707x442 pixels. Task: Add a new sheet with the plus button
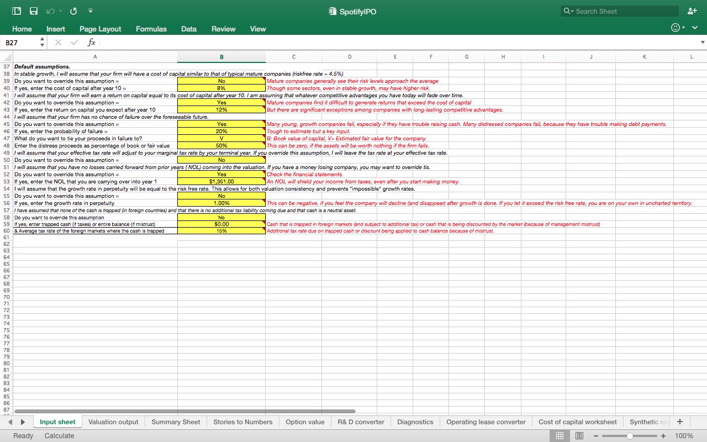point(680,422)
